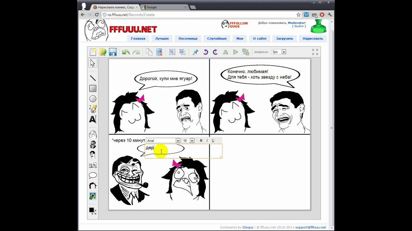Screen dimensions: 412x231
Task: Toggle Bold text formatting
Action: (201, 141)
